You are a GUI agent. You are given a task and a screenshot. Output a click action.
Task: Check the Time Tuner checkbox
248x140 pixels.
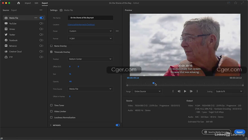click(x=51, y=105)
